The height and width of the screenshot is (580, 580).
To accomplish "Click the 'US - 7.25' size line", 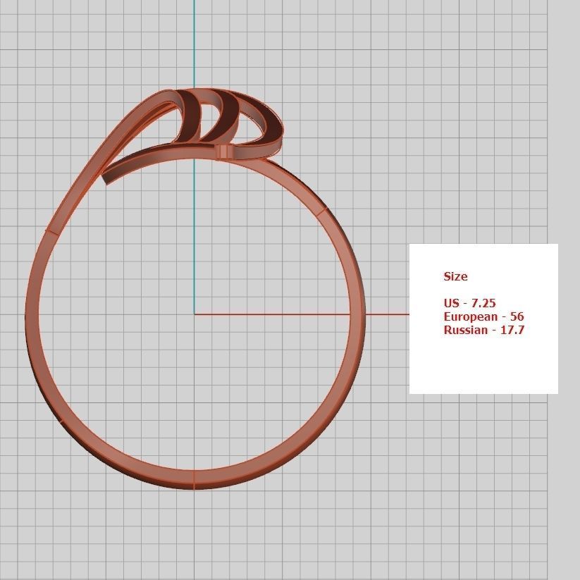I will [469, 303].
